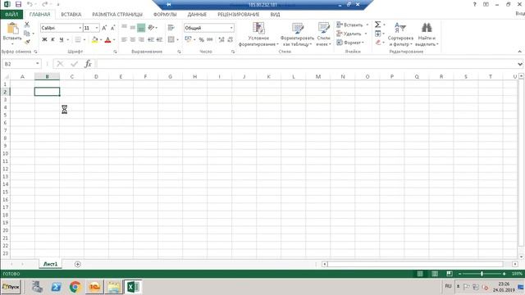525x295 pixels.
Task: Toggle middle vertical alignment
Action: click(x=133, y=27)
